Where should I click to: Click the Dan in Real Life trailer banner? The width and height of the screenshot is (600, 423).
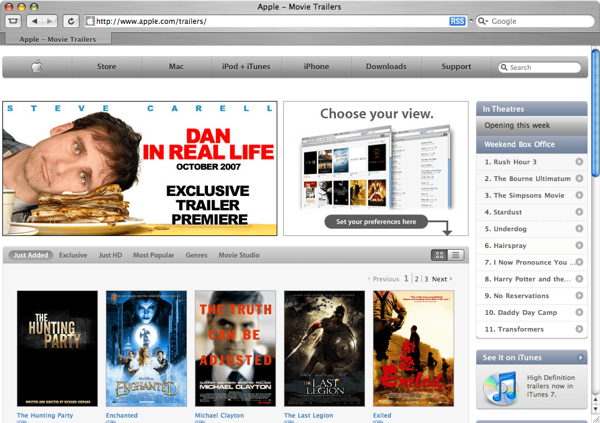tap(140, 168)
